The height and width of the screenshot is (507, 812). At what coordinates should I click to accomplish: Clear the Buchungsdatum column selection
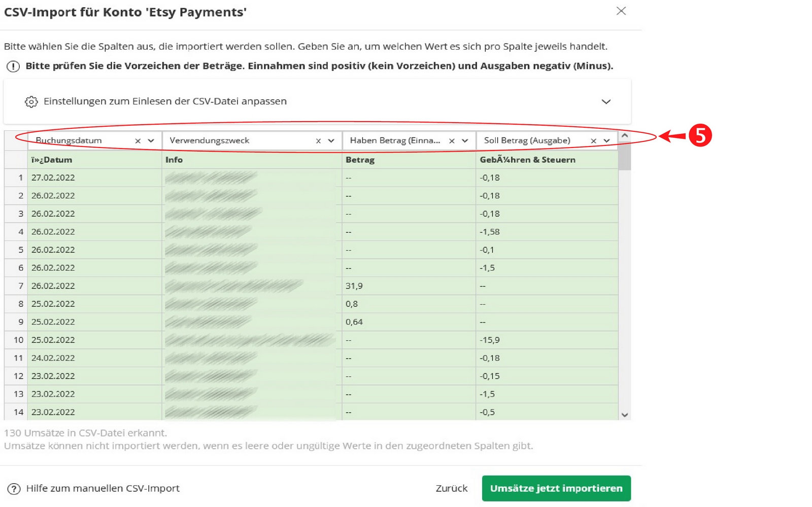click(x=138, y=141)
